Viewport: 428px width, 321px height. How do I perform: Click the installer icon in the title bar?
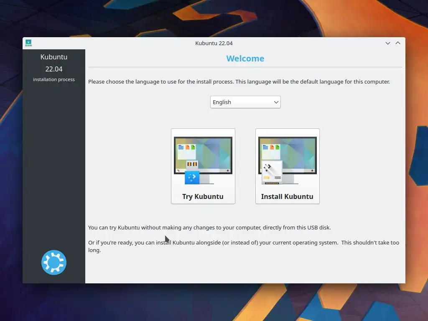(x=28, y=43)
